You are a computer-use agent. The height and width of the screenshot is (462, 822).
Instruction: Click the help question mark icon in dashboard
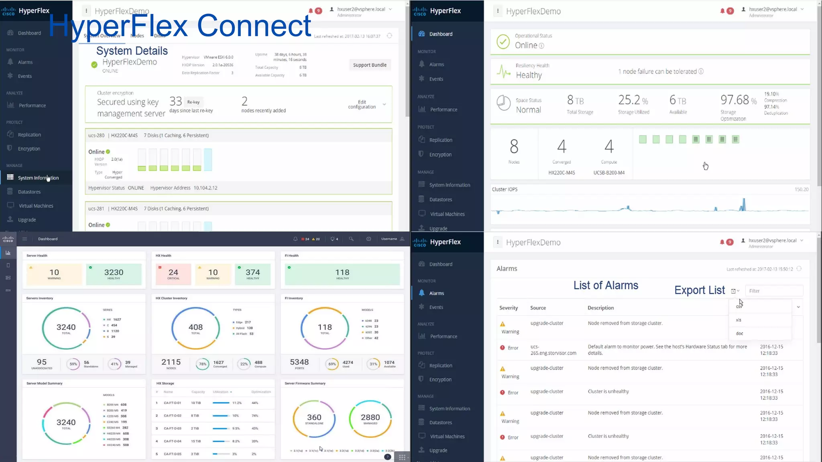[x=387, y=457]
